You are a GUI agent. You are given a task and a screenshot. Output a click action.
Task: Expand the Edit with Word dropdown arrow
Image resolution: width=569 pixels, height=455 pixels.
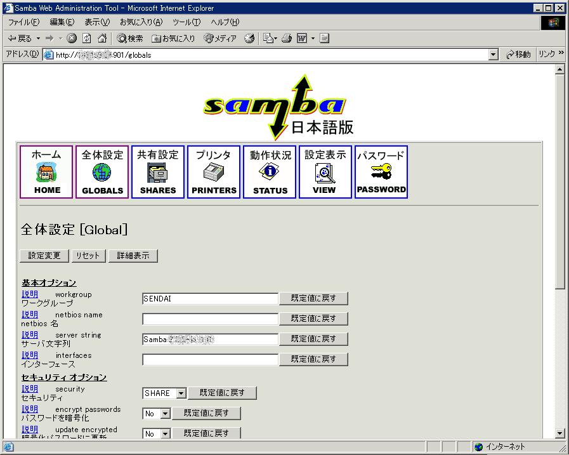coord(313,38)
